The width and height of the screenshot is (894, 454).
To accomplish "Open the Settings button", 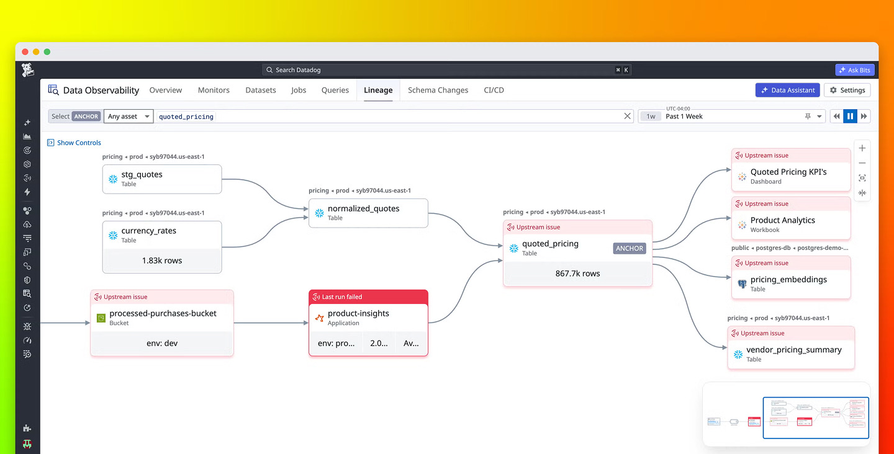I will click(847, 90).
